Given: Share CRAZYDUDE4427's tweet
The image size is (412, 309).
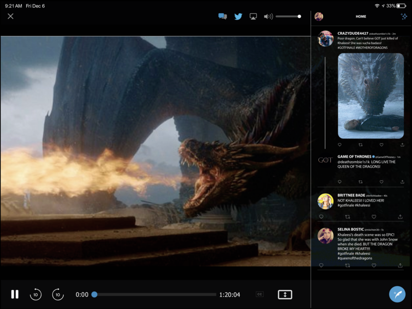Looking at the screenshot, I should 402,145.
